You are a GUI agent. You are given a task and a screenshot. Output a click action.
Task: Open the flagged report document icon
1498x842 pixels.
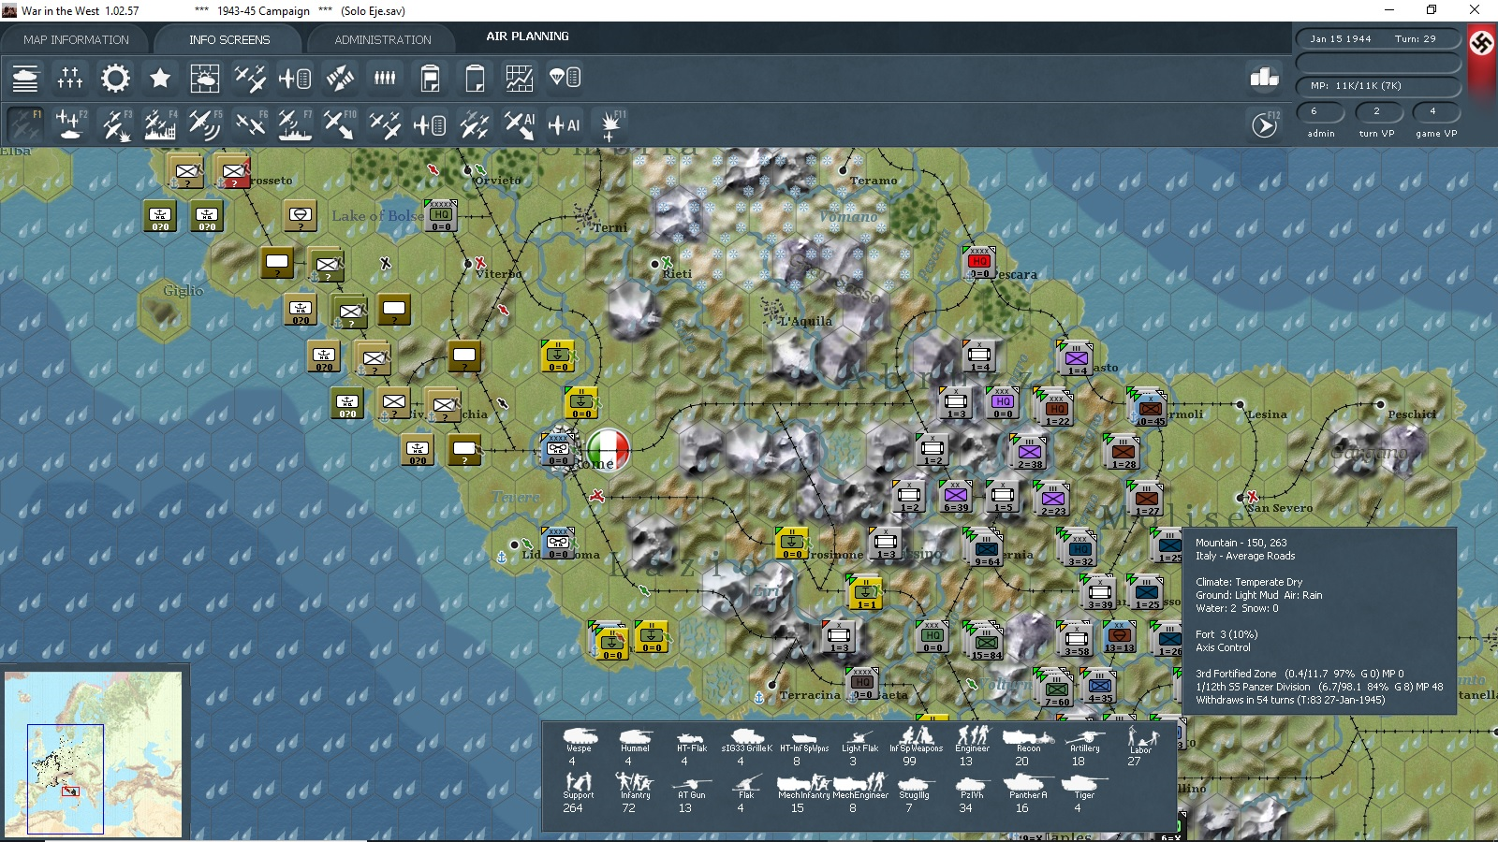[430, 78]
